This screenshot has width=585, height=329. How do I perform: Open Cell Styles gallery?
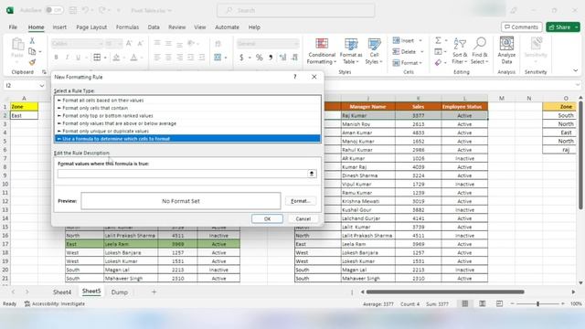pos(374,51)
